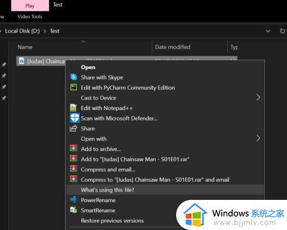287x230 pixels.
Task: Click the Test folder breadcrumb
Action: tap(55, 31)
